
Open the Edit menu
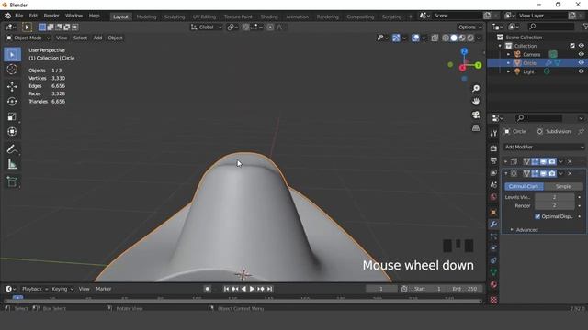pyautogui.click(x=33, y=16)
